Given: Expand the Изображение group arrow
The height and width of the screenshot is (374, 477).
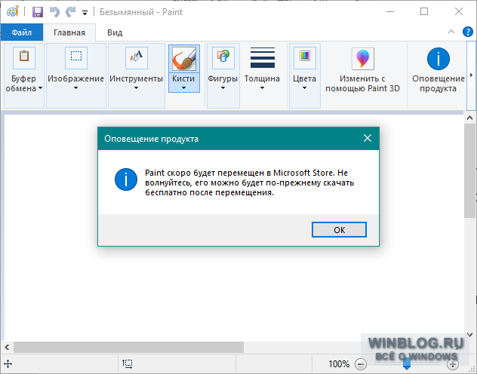Looking at the screenshot, I should [75, 88].
